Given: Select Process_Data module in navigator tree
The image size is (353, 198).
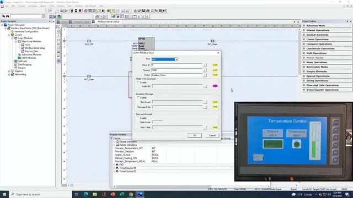Looking at the screenshot, I should point(31,51).
